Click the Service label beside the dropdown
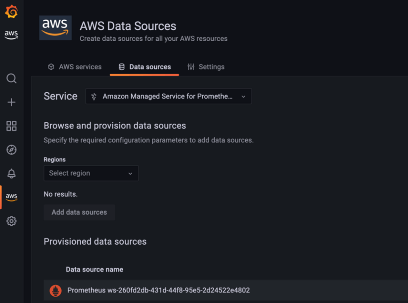This screenshot has width=408, height=303. [x=61, y=96]
